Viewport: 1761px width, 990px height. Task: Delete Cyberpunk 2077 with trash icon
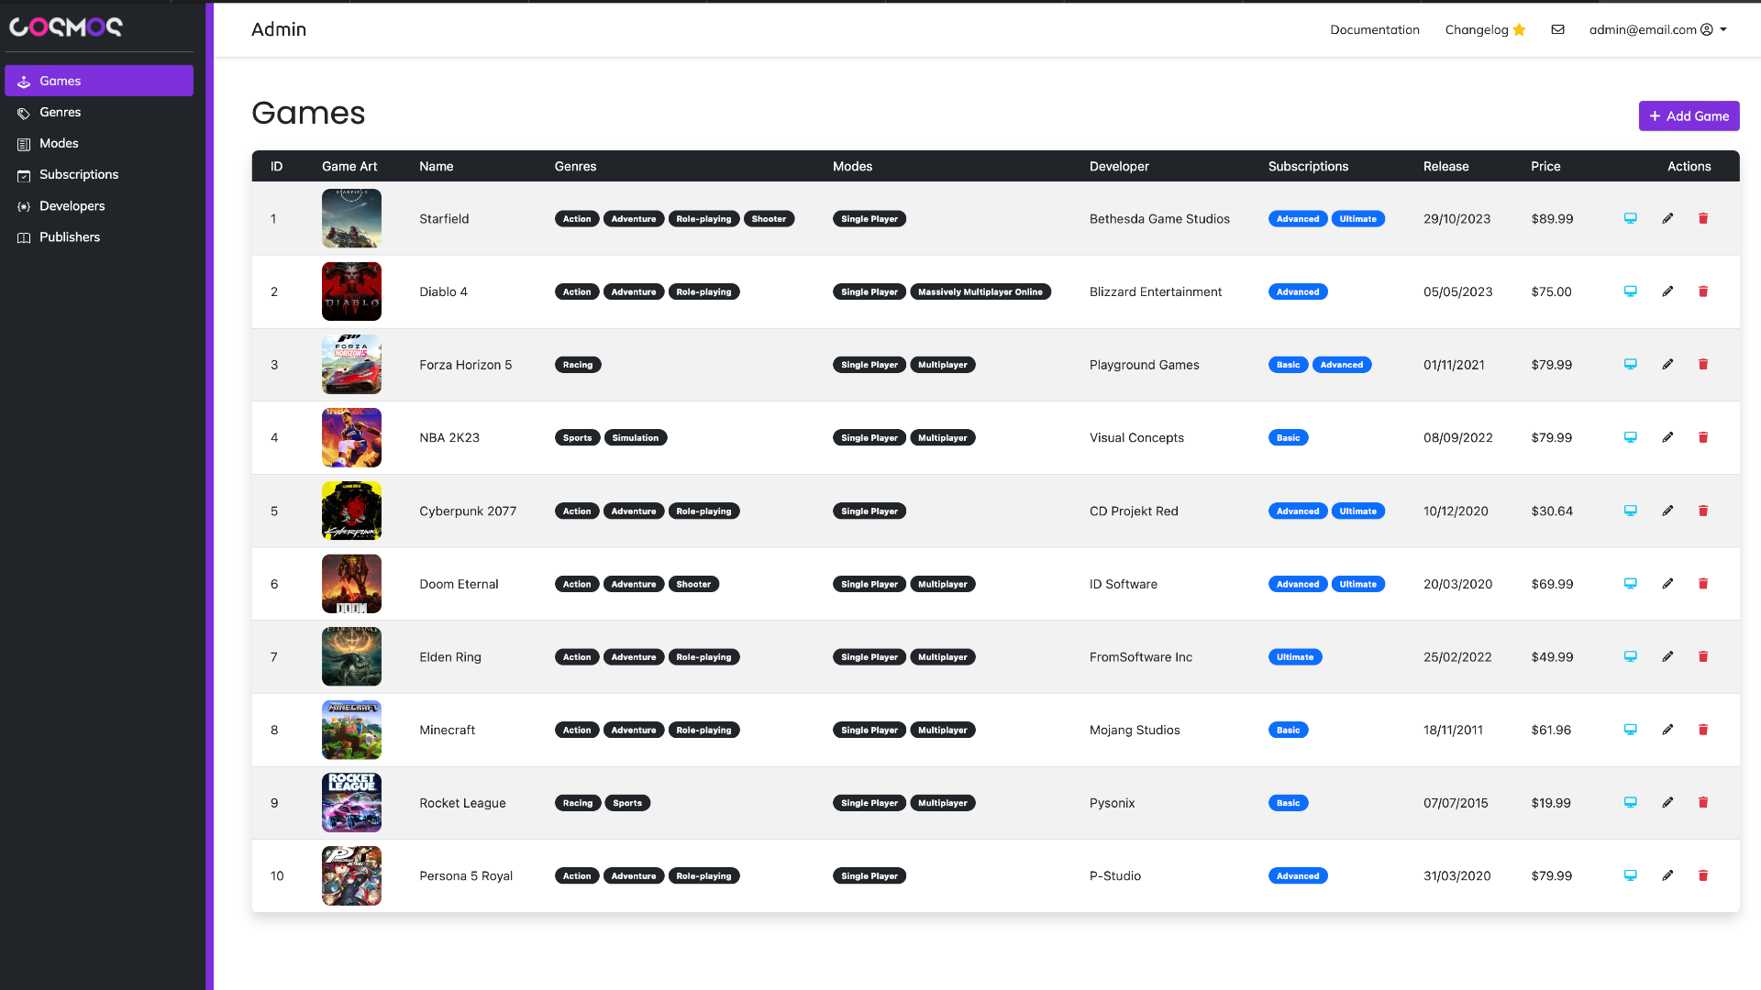pos(1703,511)
